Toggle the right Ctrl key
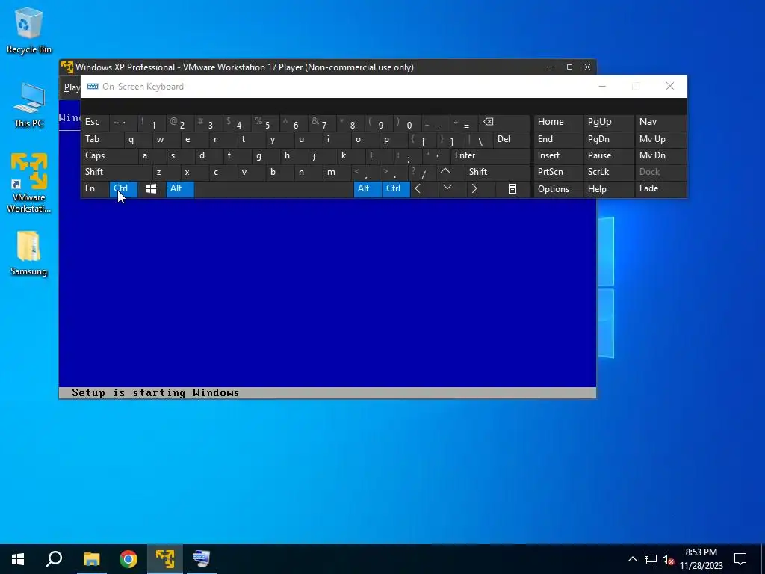The width and height of the screenshot is (765, 574). click(x=396, y=189)
